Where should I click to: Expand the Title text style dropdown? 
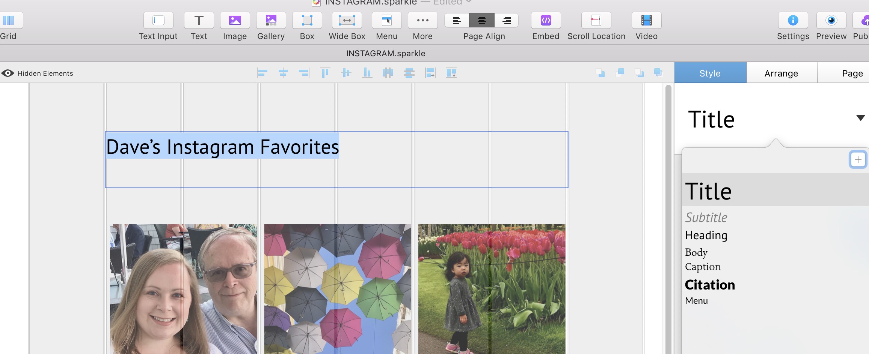pyautogui.click(x=860, y=118)
